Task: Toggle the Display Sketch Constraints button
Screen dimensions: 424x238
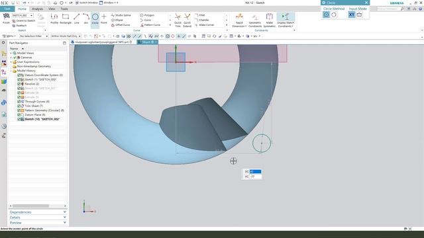Action: [x=286, y=20]
